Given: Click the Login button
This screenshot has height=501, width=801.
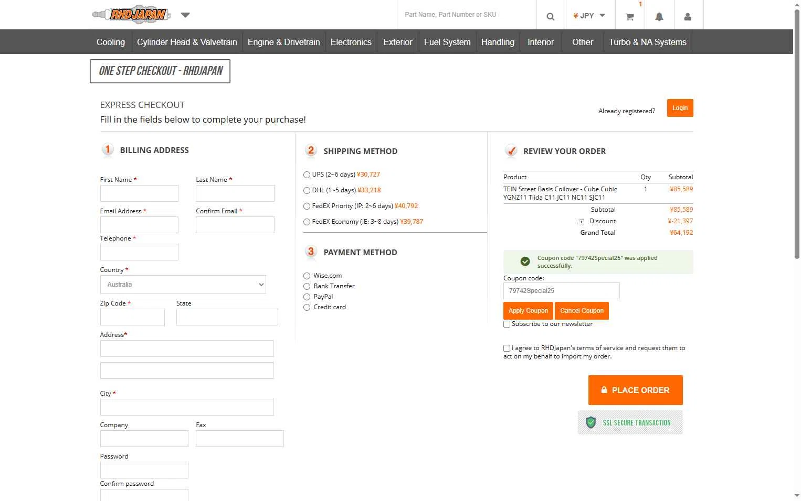Looking at the screenshot, I should point(680,108).
